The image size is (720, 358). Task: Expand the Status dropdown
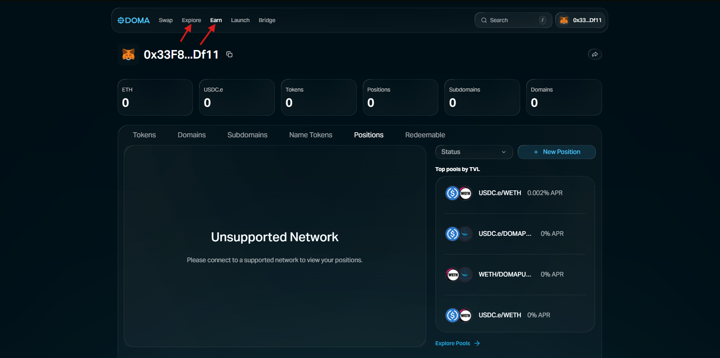pos(474,152)
